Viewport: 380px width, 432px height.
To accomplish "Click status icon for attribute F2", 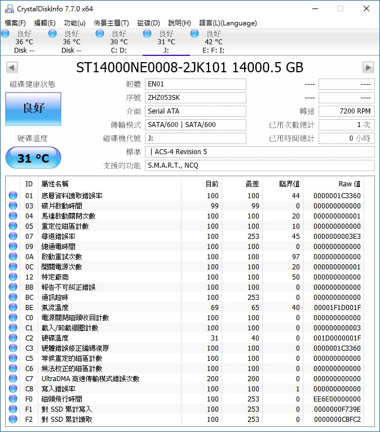I will pyautogui.click(x=13, y=420).
